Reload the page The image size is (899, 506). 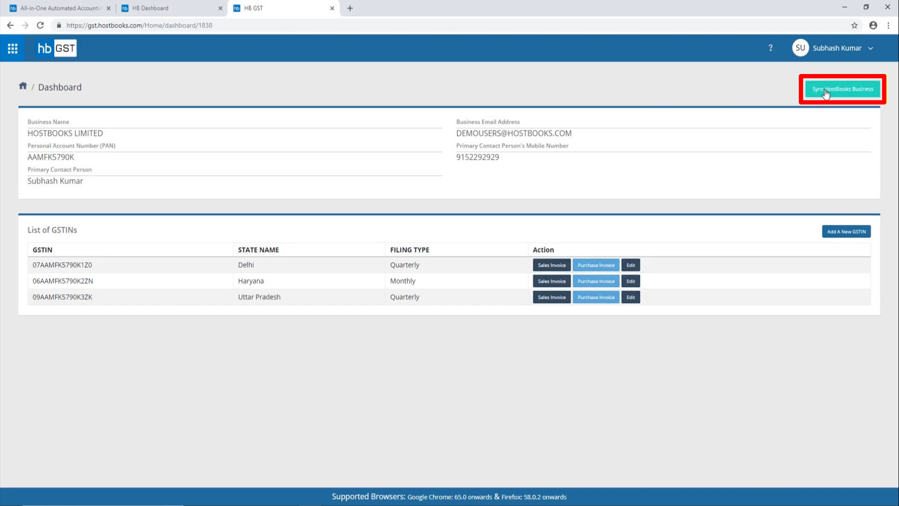(40, 25)
